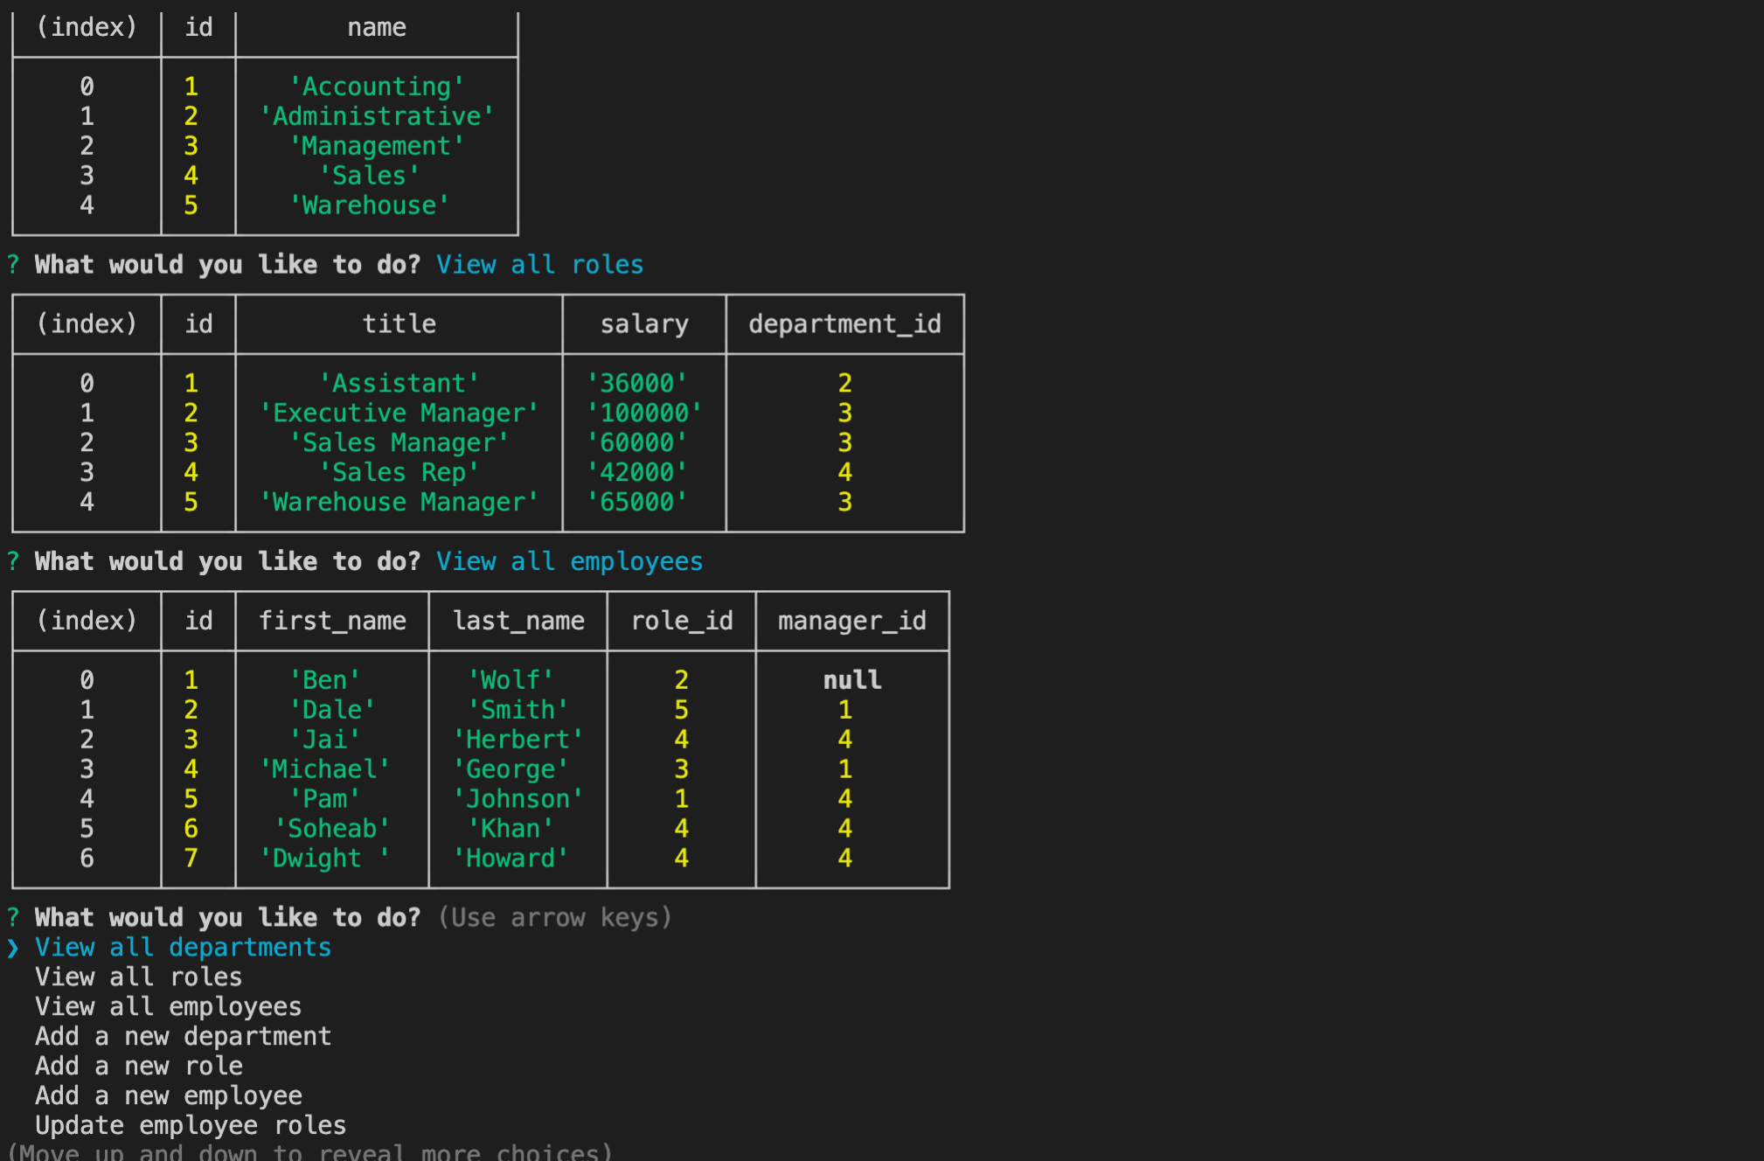Click the 'Johnson' last name cell
Image resolution: width=1764 pixels, height=1161 pixels.
coord(517,799)
